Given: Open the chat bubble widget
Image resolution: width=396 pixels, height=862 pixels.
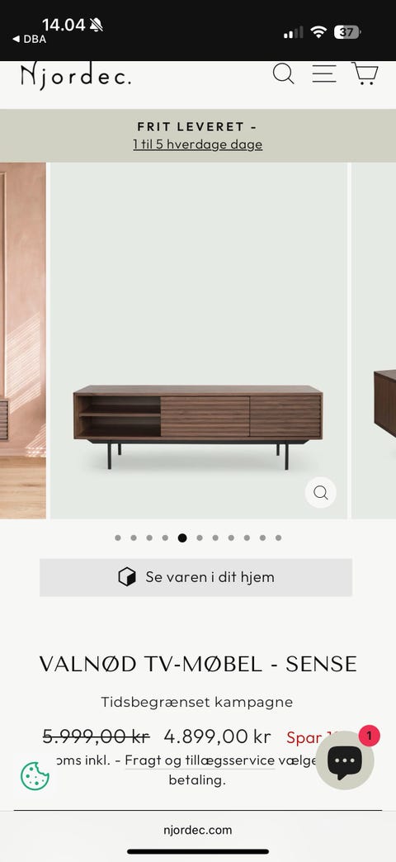Looking at the screenshot, I should [345, 760].
